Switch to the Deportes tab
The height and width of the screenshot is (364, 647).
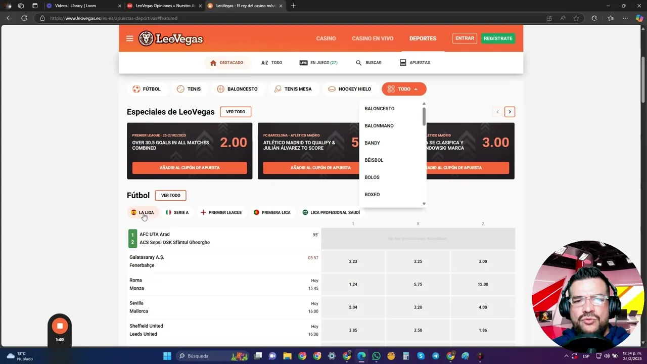click(423, 38)
